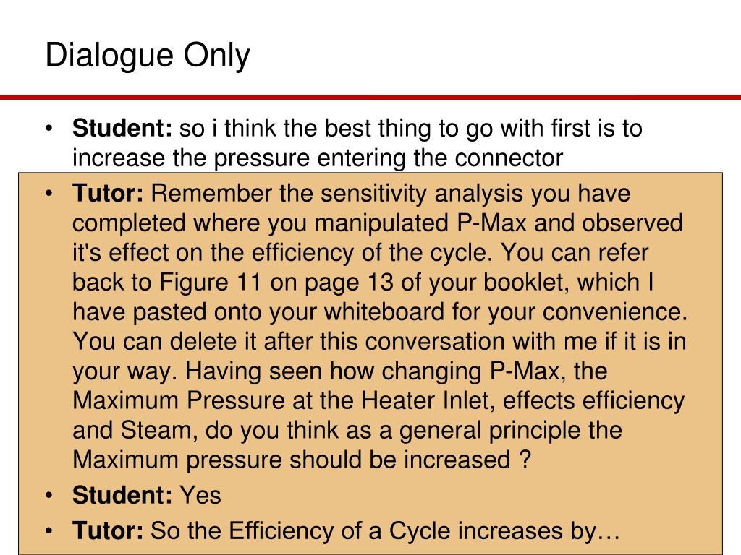The image size is (741, 555).
Task: Click the first 'P-Max' mention in the tutor text
Action: coord(492,223)
